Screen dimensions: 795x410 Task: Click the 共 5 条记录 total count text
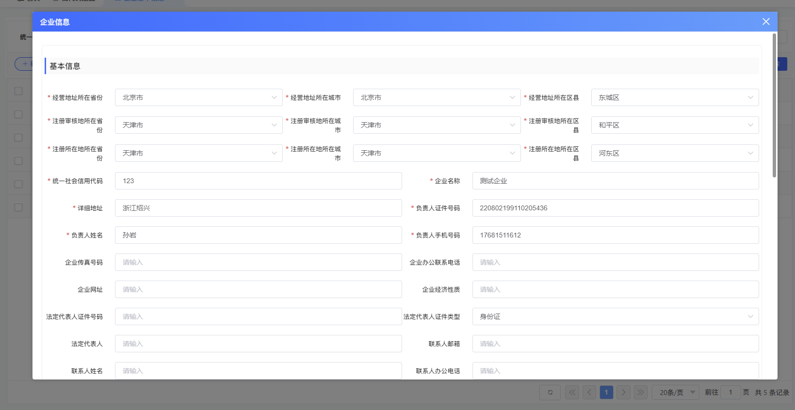772,393
